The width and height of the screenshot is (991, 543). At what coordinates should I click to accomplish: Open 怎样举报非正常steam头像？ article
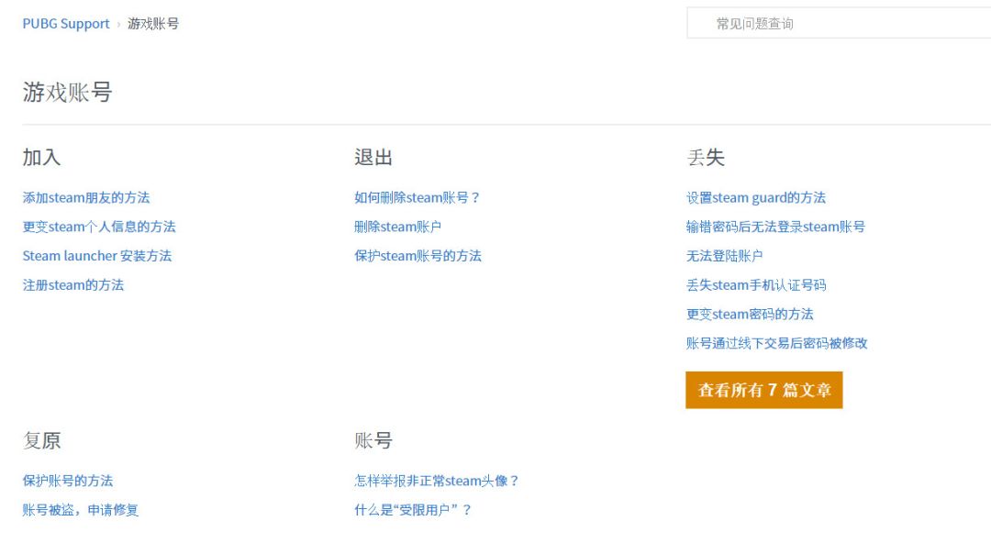(437, 481)
